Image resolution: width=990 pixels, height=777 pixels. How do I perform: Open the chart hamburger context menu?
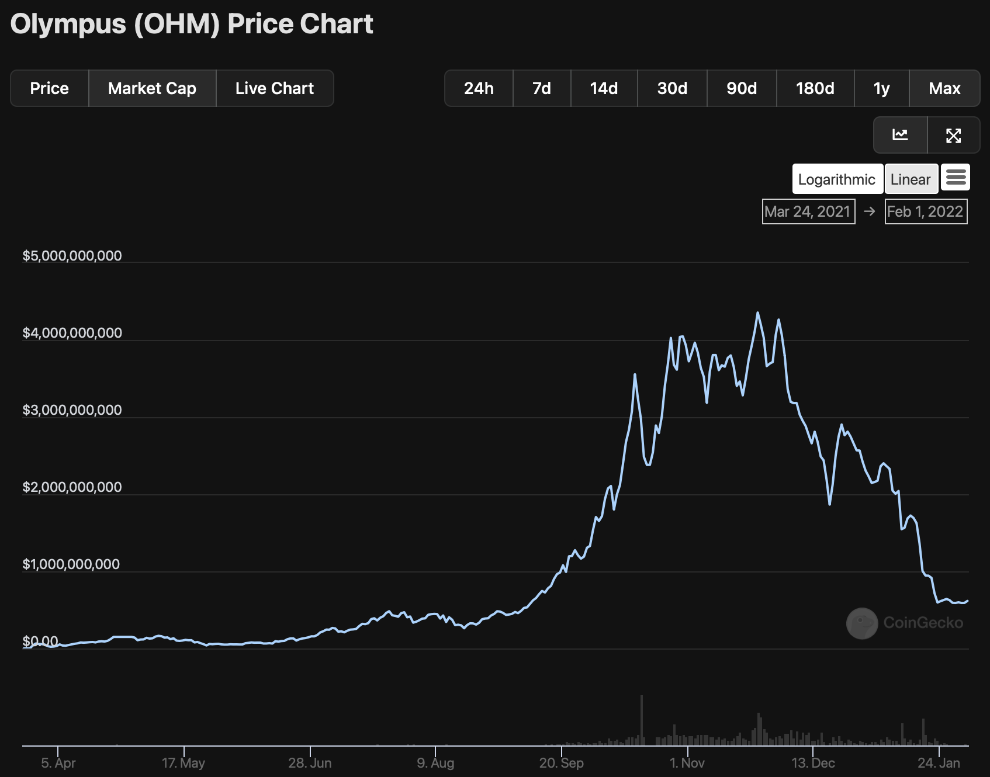pyautogui.click(x=956, y=177)
